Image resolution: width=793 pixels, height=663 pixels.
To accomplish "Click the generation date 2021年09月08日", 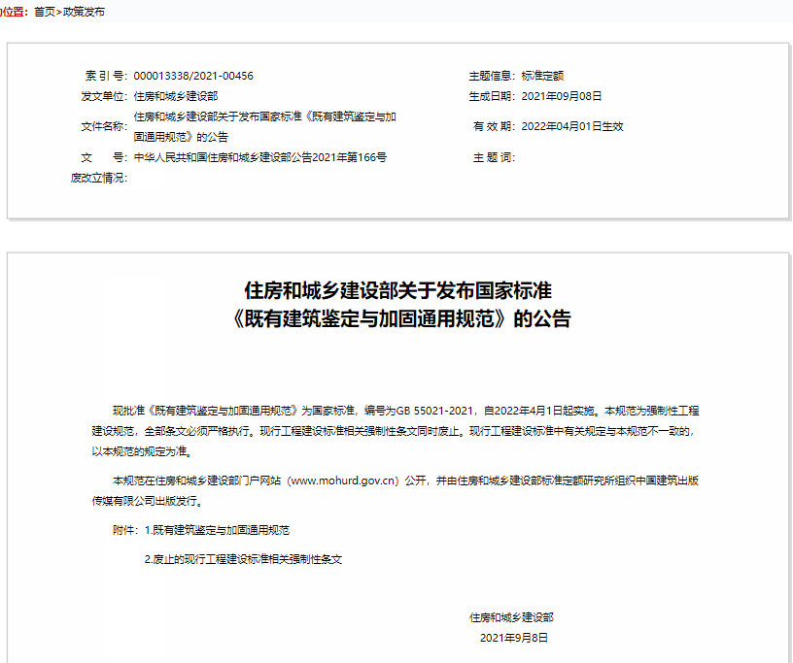I will 562,96.
